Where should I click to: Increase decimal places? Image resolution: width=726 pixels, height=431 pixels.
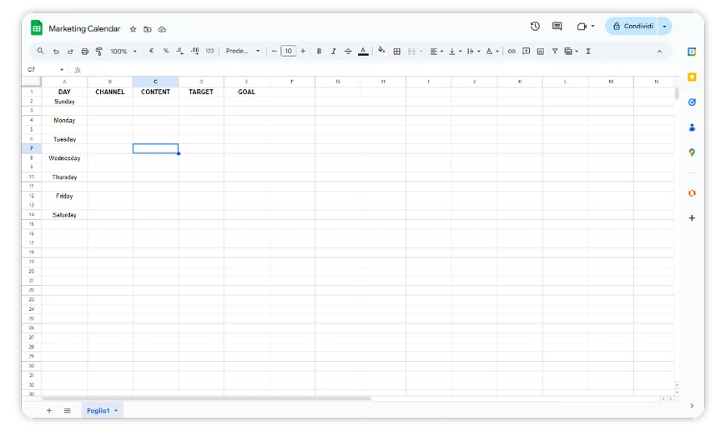tap(195, 52)
